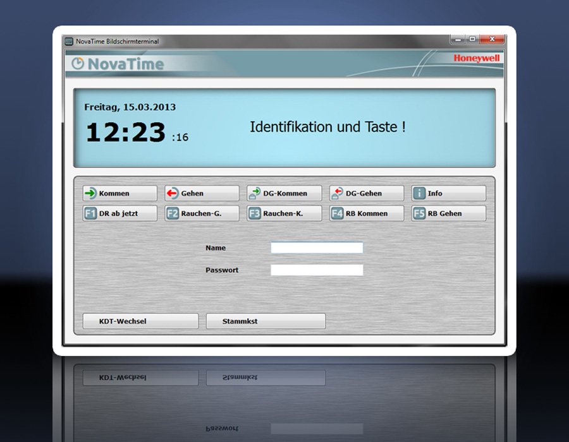The image size is (569, 442).
Task: Choose the Rauchen-G. button label
Action: pyautogui.click(x=201, y=214)
